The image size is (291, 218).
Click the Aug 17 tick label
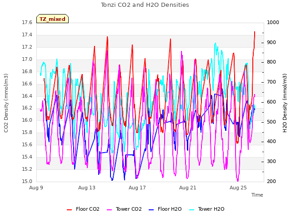click(137, 188)
